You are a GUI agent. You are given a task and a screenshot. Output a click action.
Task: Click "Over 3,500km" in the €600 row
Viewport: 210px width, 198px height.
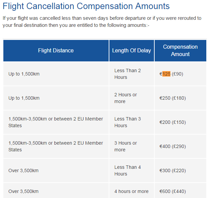23,191
